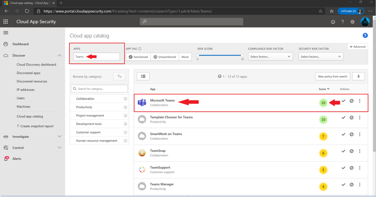
Task: Add page to favorites star icon
Action: tap(320, 11)
